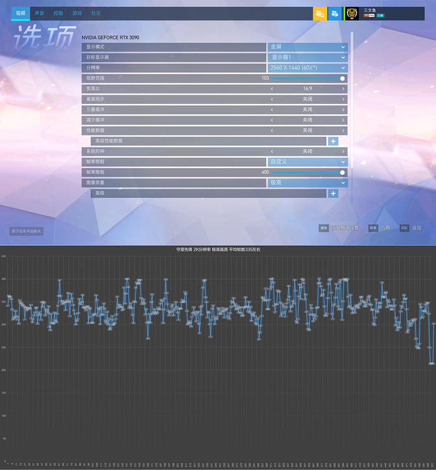Click left arrow for 减少缓冲 reduce buffering
The image size is (436, 470).
[x=272, y=120]
